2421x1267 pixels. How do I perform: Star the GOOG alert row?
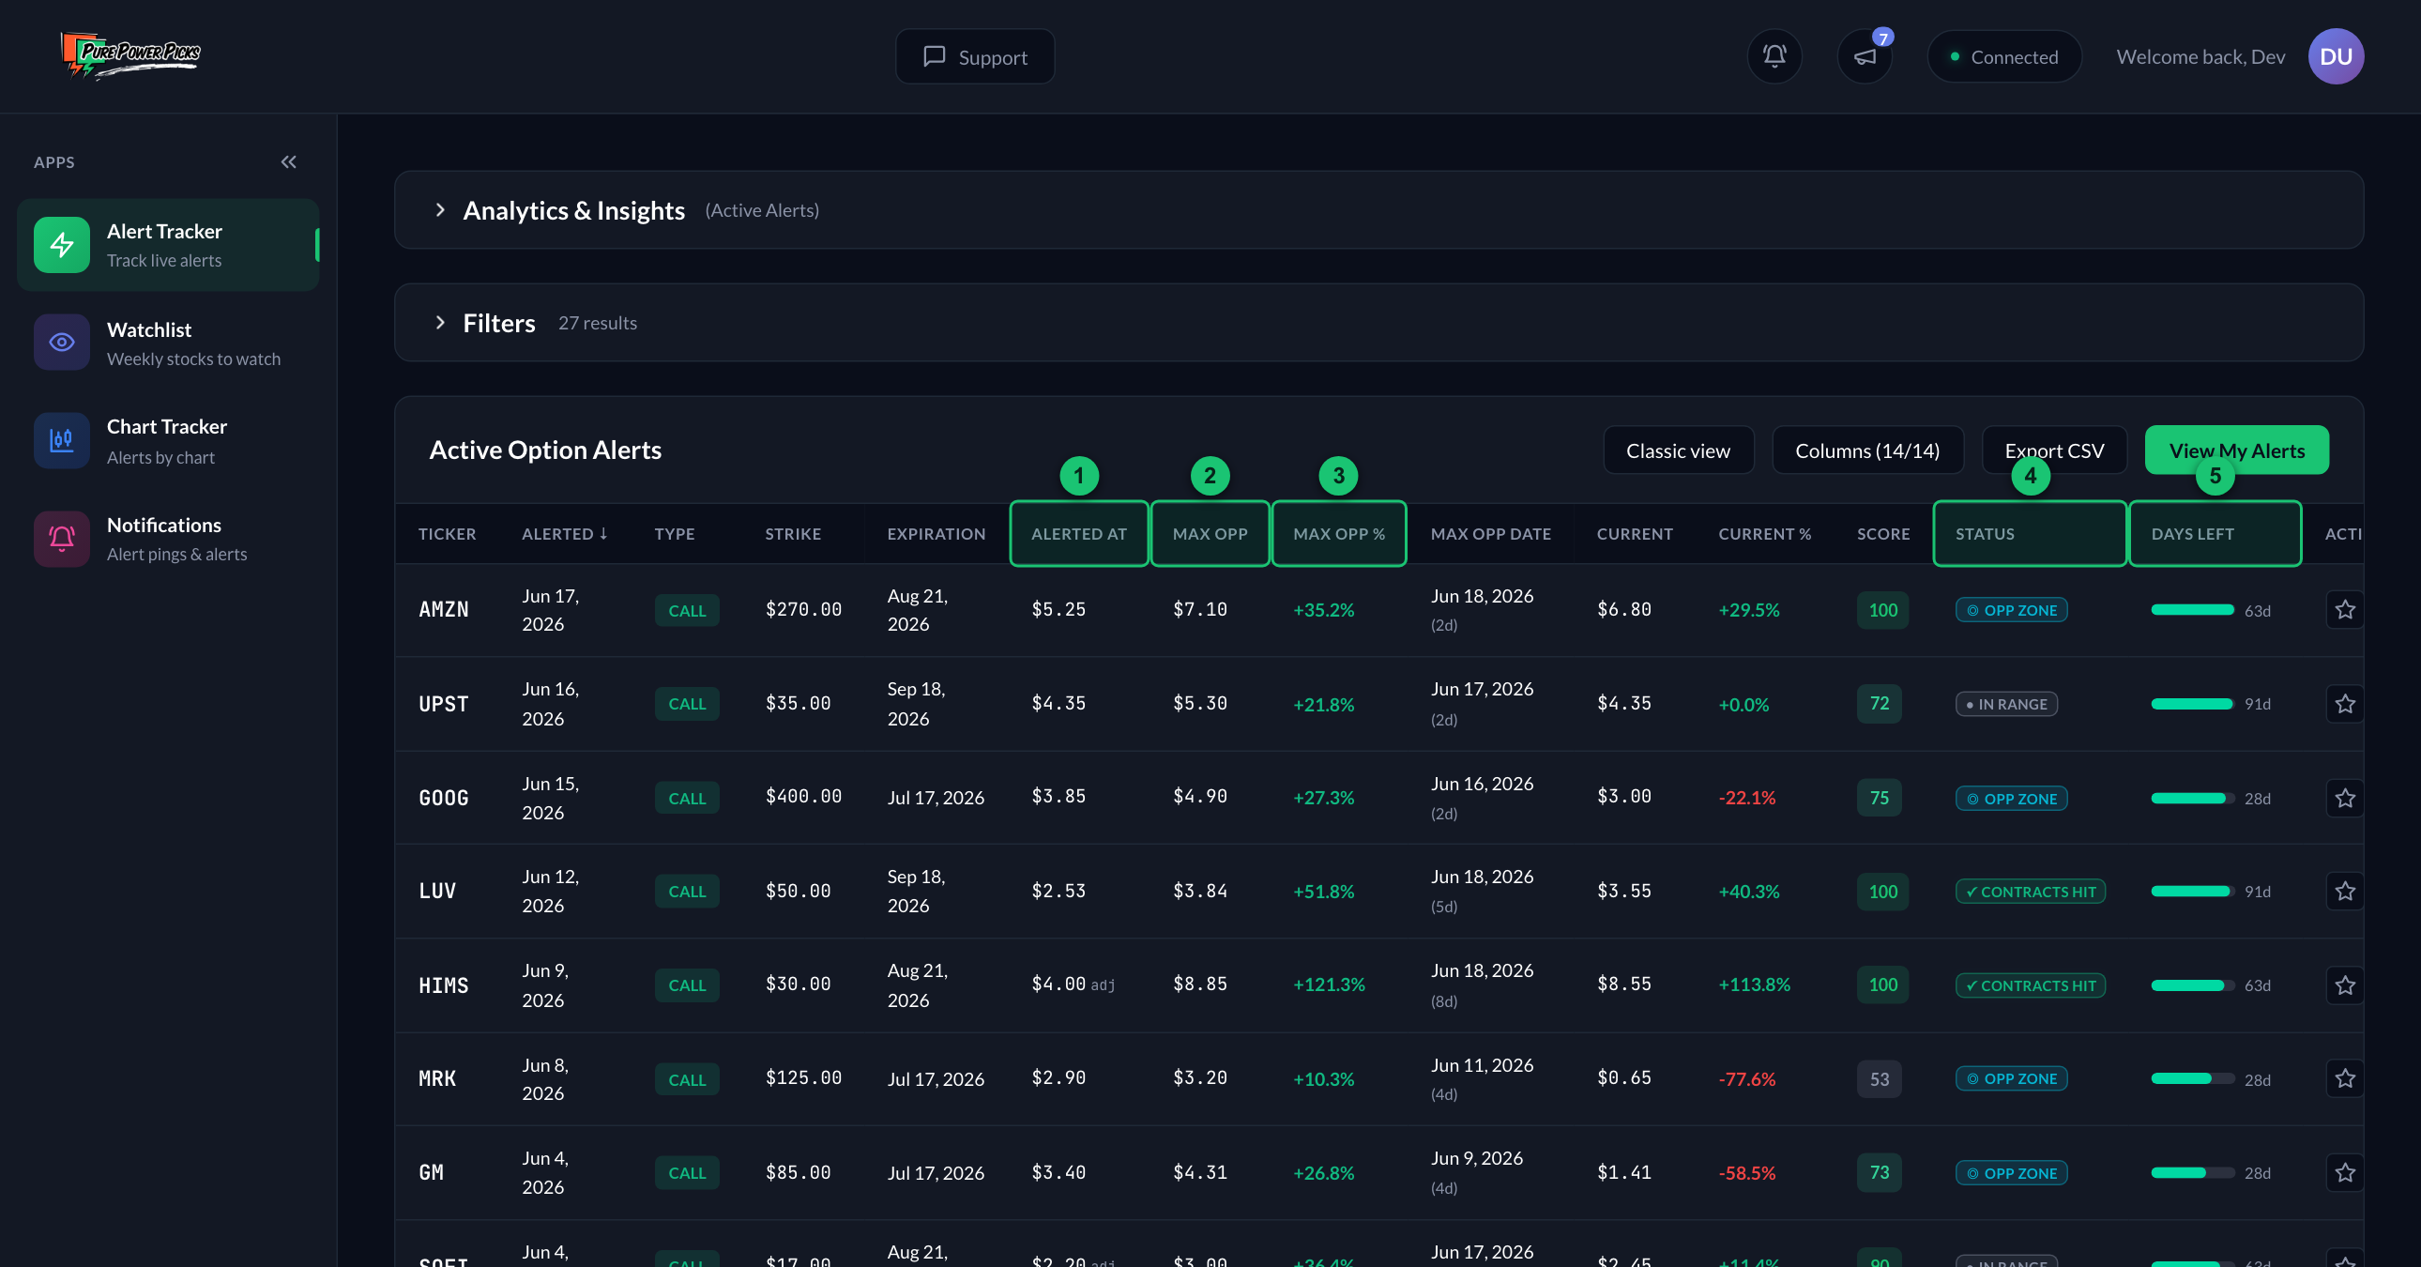[x=2345, y=798]
